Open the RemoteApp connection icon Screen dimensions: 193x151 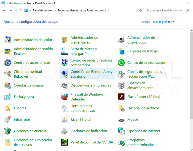[64, 74]
